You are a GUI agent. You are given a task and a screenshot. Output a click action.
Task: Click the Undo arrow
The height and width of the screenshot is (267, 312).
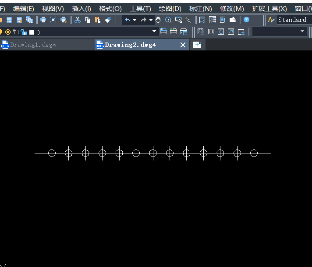pos(128,20)
